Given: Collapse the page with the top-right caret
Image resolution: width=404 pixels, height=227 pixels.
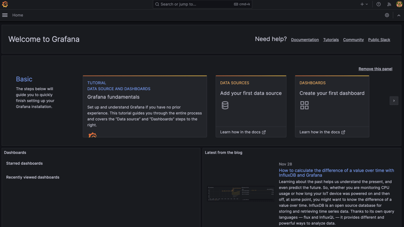Looking at the screenshot, I should (x=399, y=15).
